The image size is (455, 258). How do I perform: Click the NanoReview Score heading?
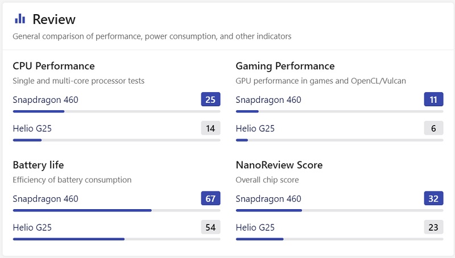(279, 165)
